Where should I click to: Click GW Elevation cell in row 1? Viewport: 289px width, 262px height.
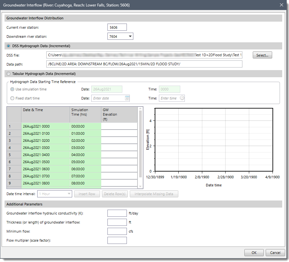point(119,126)
